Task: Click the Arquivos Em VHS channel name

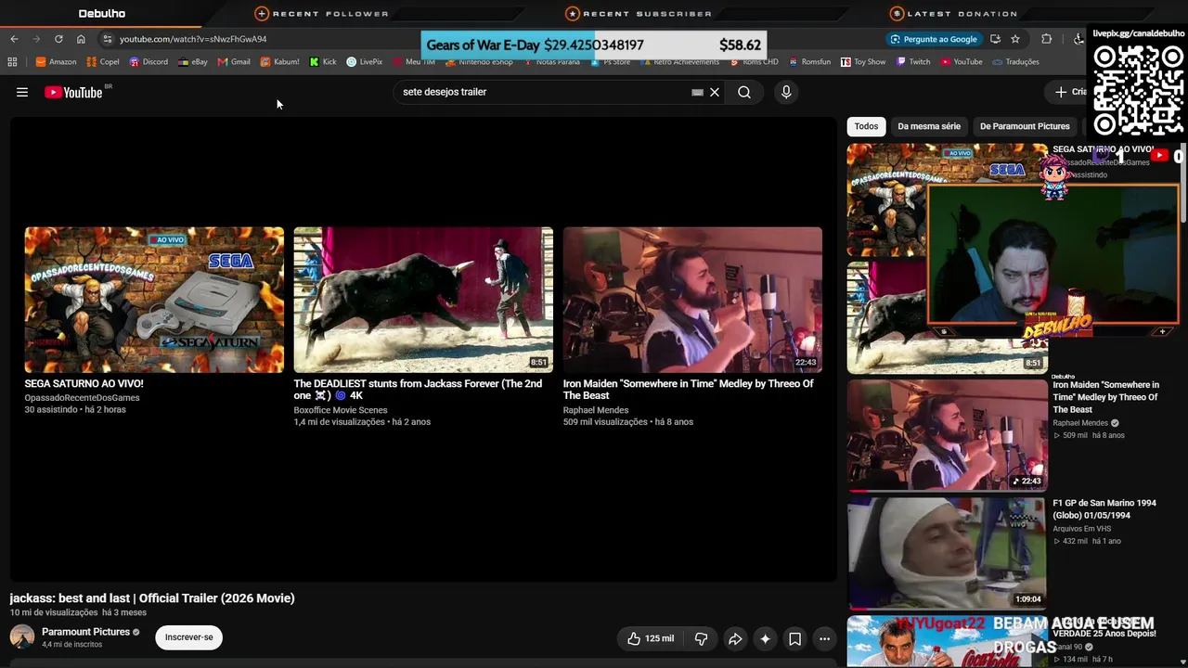Action: [x=1081, y=529]
